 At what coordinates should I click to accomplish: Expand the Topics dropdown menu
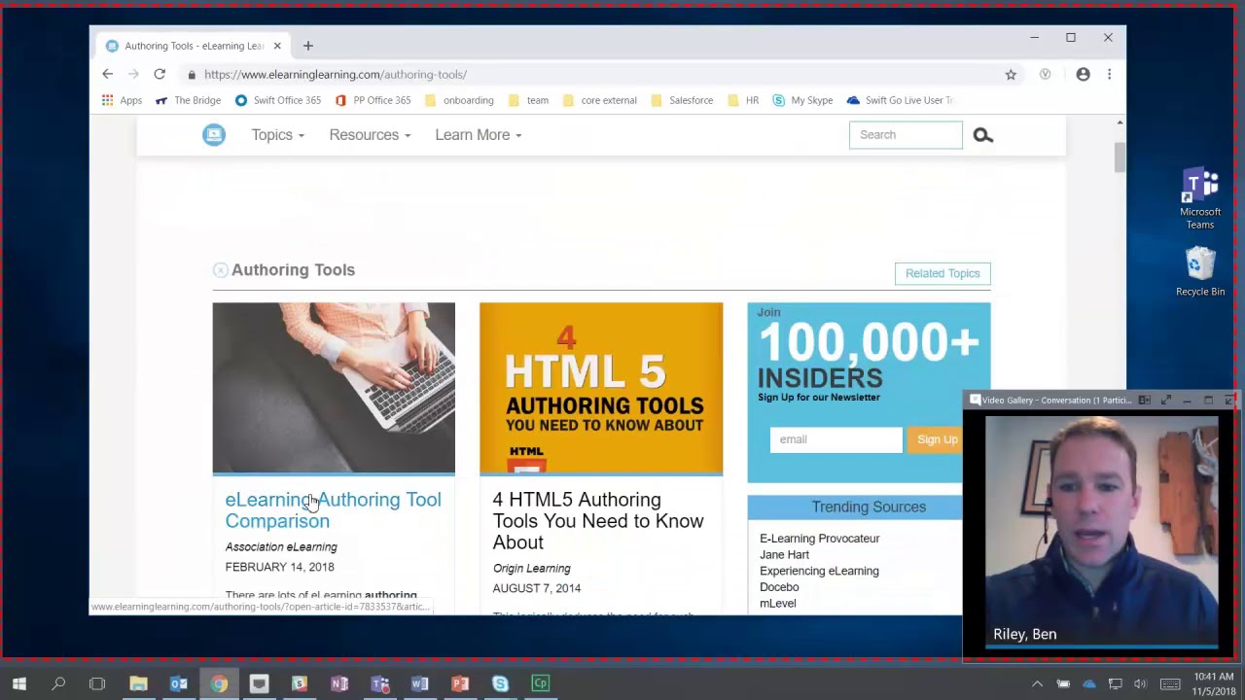point(277,135)
